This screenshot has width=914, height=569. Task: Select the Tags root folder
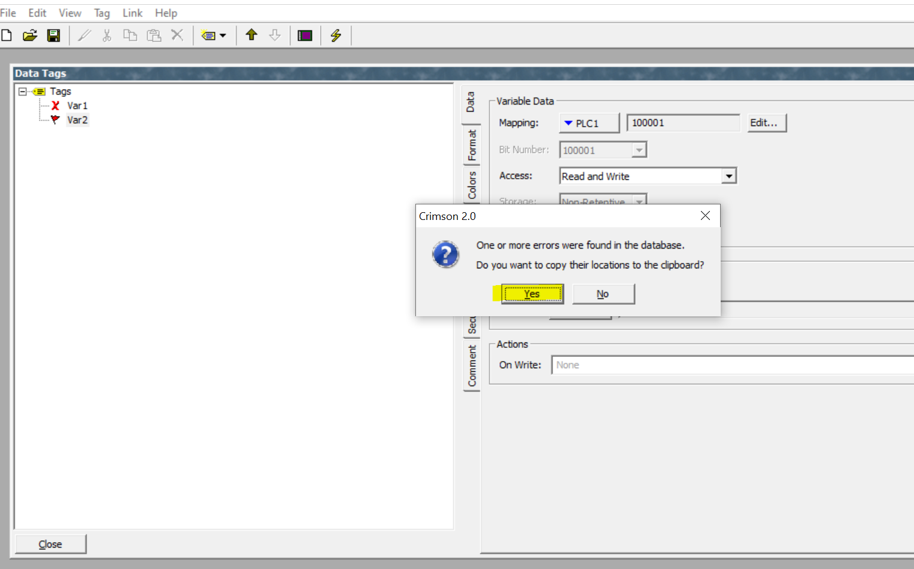pos(60,91)
